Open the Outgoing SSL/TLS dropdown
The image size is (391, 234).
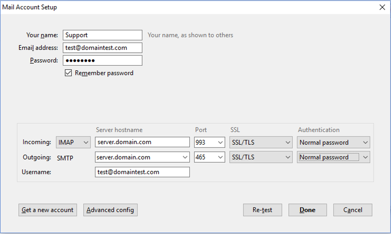click(x=261, y=157)
